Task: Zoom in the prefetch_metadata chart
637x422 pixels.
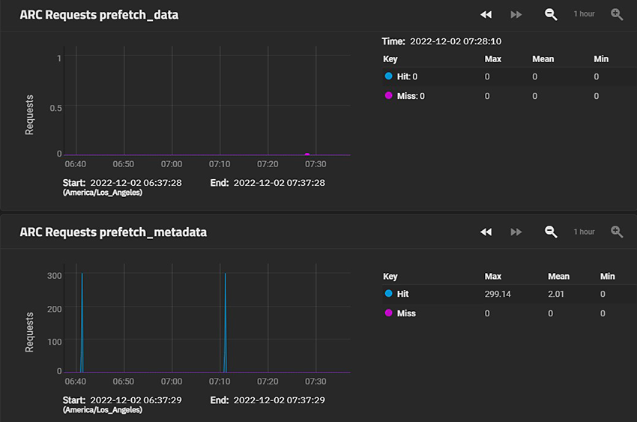Action: (x=617, y=232)
